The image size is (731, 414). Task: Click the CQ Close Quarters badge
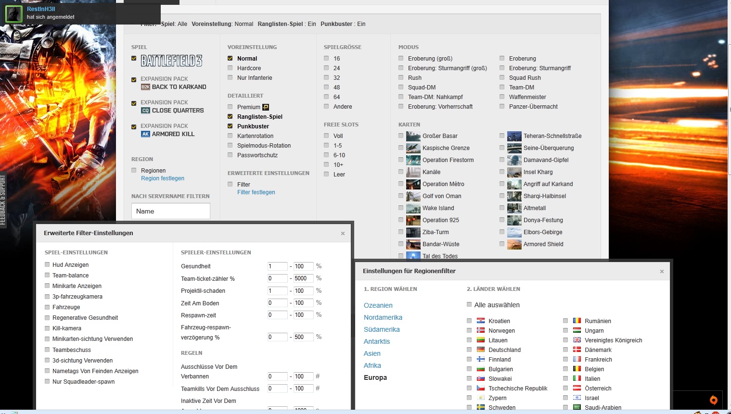pyautogui.click(x=145, y=111)
